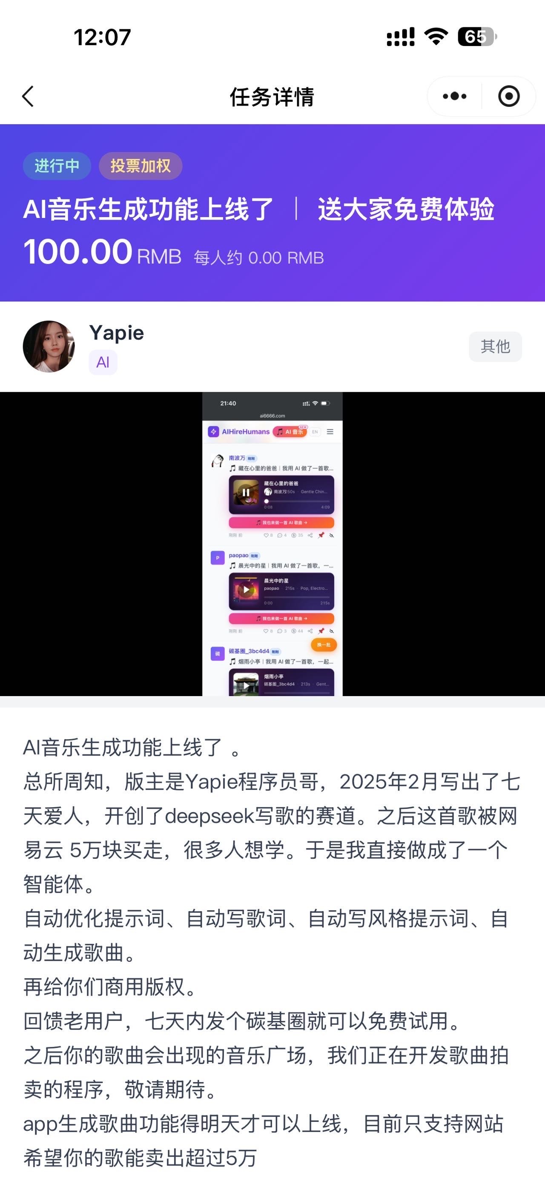This screenshot has height=1181, width=545.
Task: Click the AIHireHumans lightning logo icon
Action: click(214, 432)
